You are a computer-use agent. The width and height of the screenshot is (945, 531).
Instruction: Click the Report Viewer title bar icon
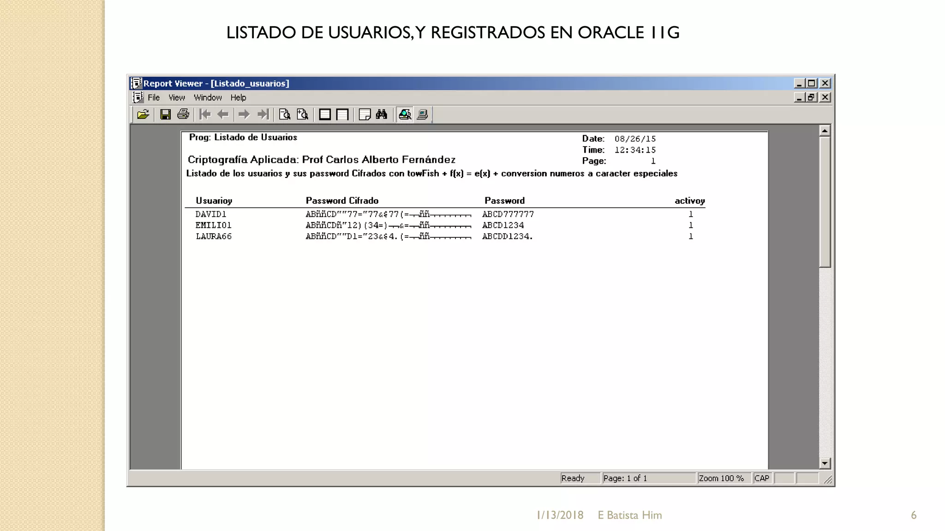coord(136,83)
